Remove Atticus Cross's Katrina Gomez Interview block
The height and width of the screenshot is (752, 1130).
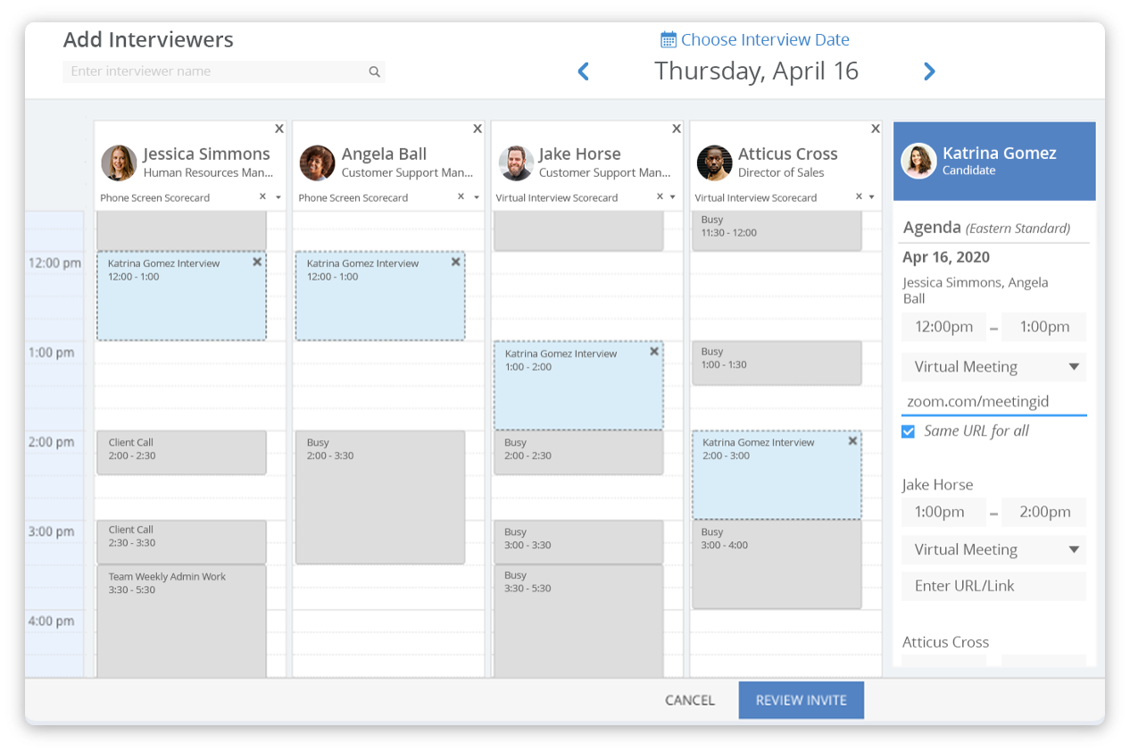[x=852, y=440]
